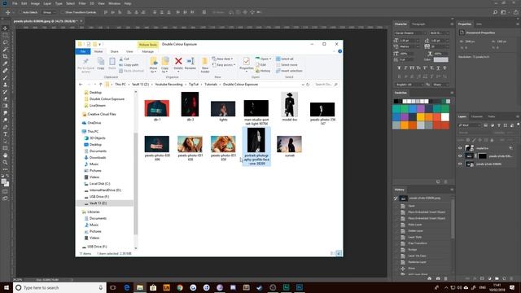The image size is (521, 293).
Task: Toggle Faux Bold in Character panel
Action: coord(399,68)
